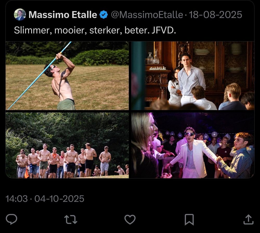Click the blue verified checkmark badge
Image resolution: width=260 pixels, height=233 pixels.
[x=104, y=15]
